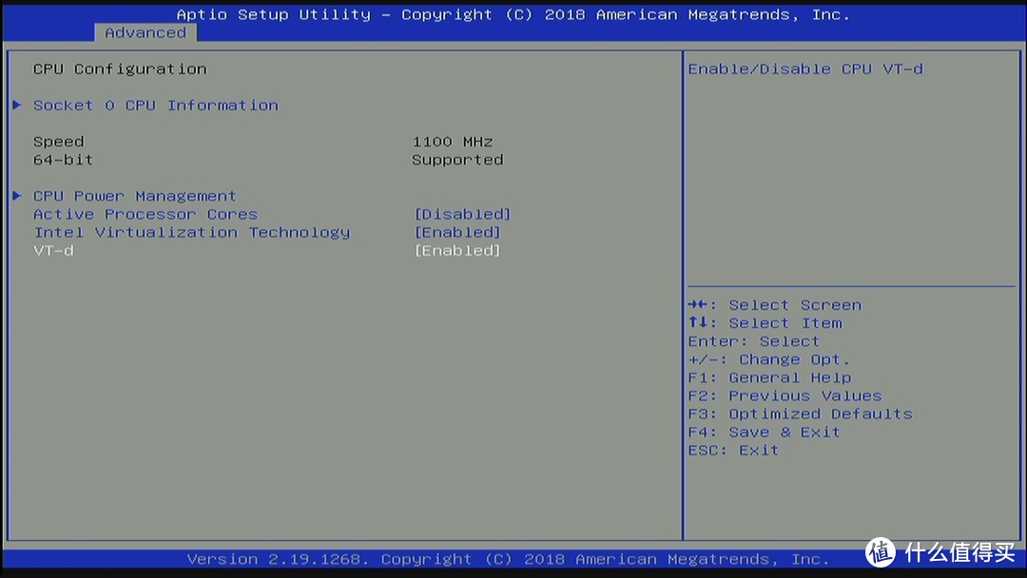Click ESC: Exit hint
Screen dimensions: 1027x578
tap(733, 451)
